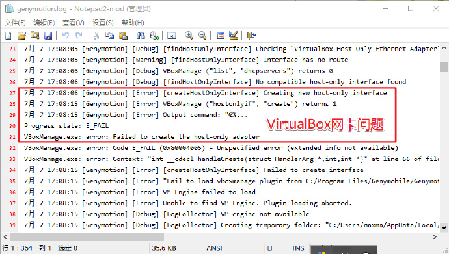The height and width of the screenshot is (254, 449).
Task: Click the 35.6 KB file size status
Action: tap(164, 248)
